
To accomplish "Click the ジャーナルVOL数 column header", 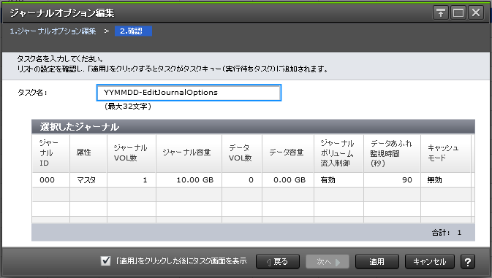I will click(132, 153).
